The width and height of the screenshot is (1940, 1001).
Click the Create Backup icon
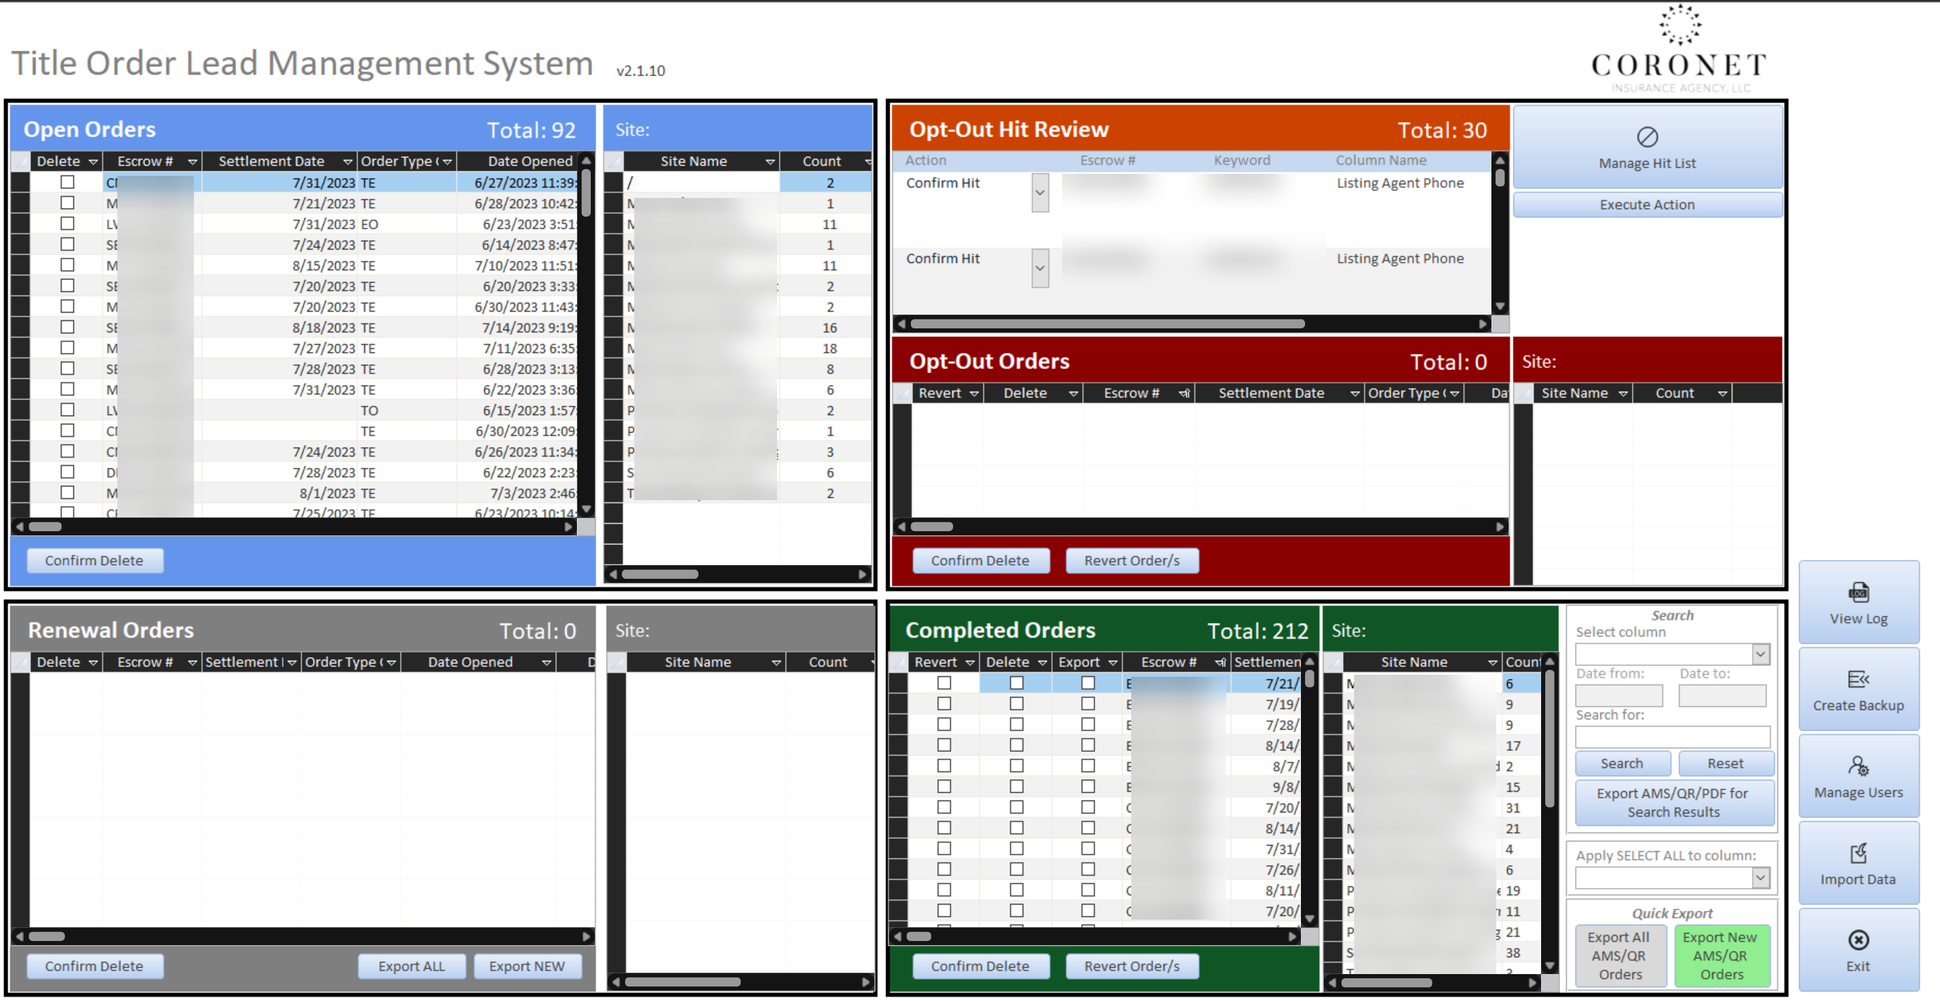pyautogui.click(x=1858, y=679)
